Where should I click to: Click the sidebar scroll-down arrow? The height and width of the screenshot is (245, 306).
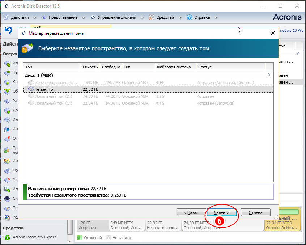tap(70, 241)
